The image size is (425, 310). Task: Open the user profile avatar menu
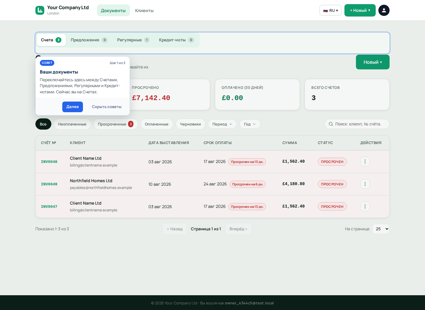(384, 10)
